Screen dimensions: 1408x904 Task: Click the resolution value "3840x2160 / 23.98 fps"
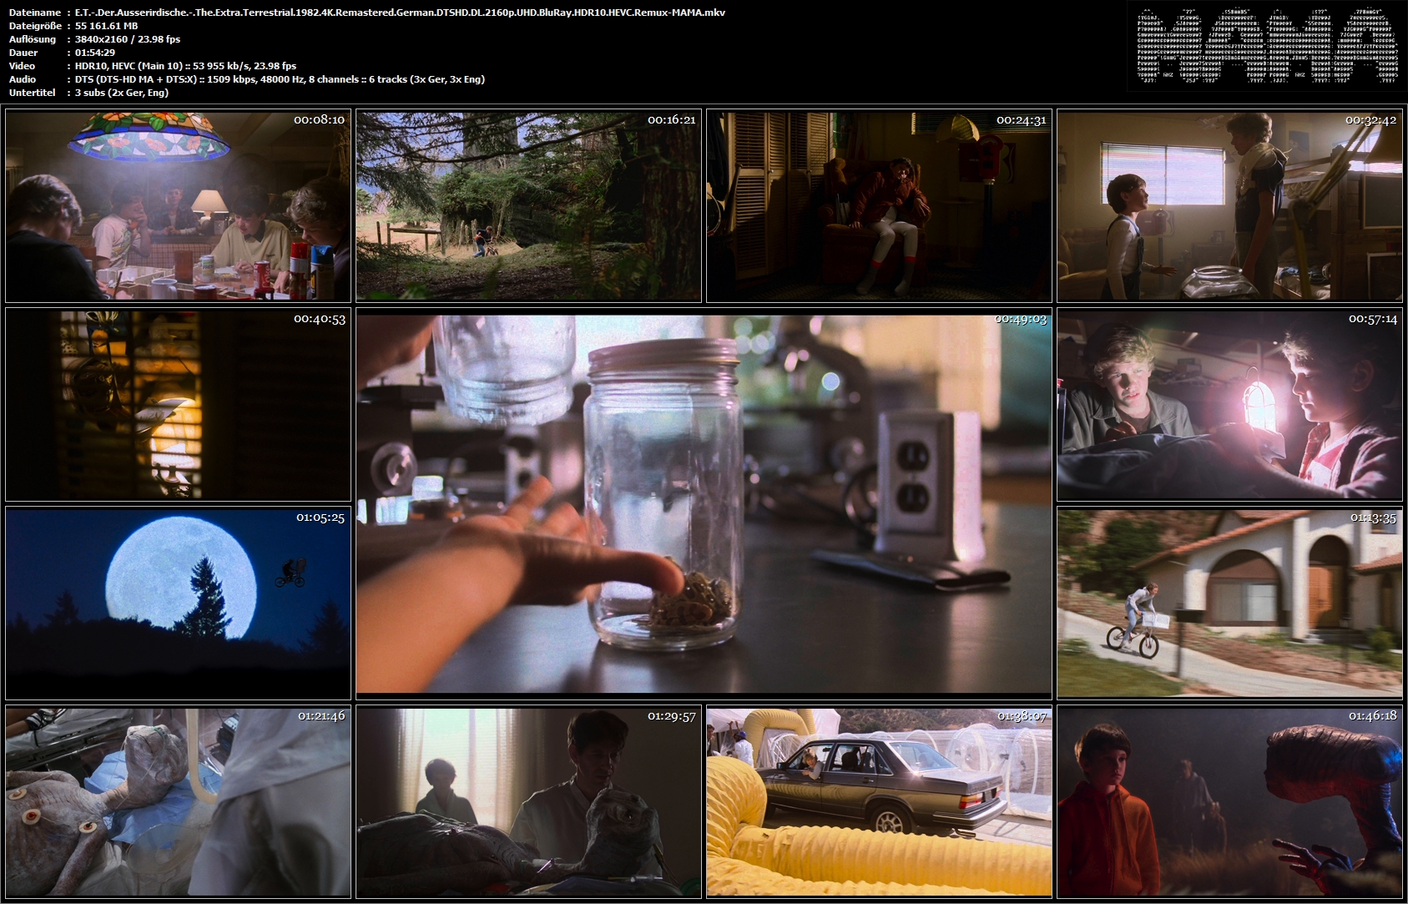tap(128, 39)
